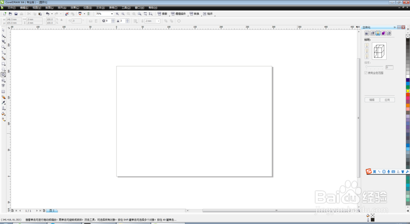Choose the no-fill X swatch

click(408, 37)
